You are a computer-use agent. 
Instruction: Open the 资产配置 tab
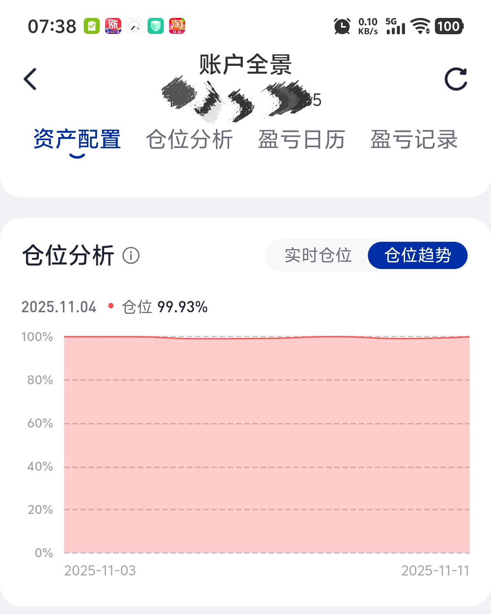[77, 139]
